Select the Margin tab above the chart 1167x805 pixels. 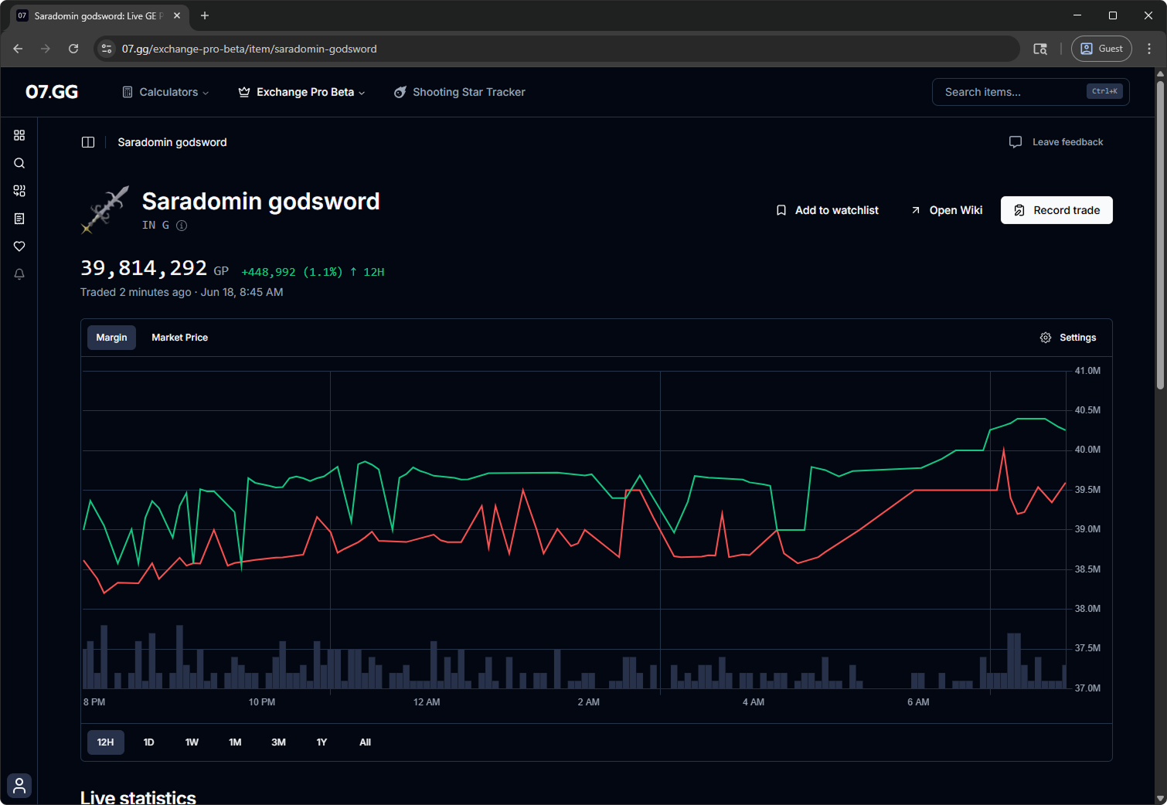tap(111, 338)
